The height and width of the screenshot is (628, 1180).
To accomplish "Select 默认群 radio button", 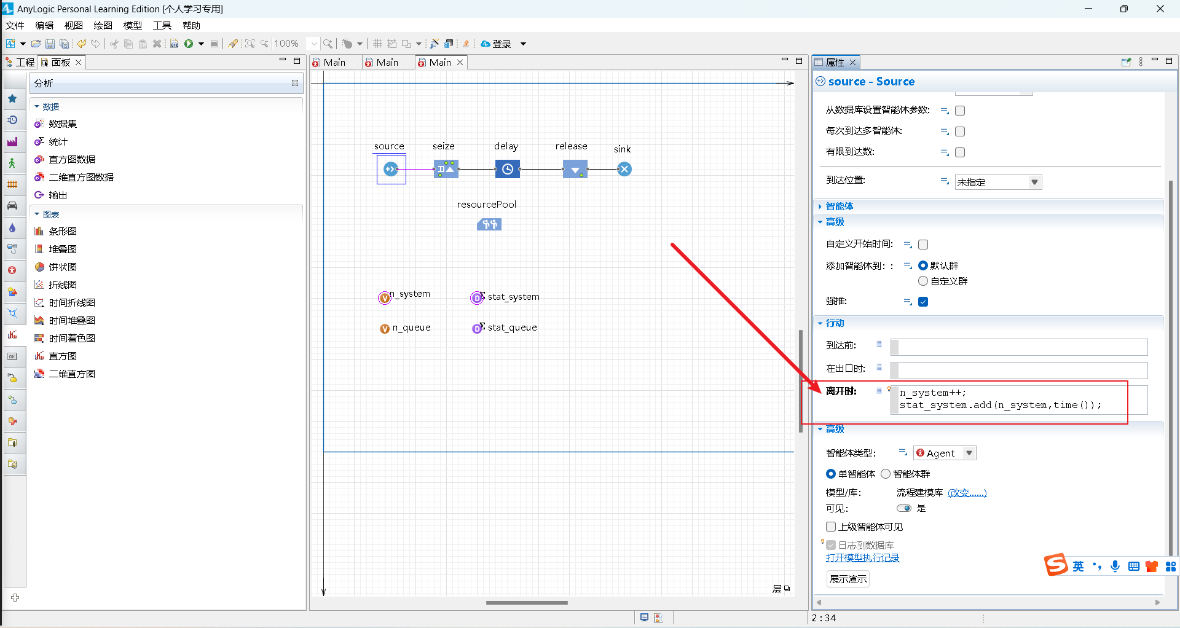I will 922,265.
